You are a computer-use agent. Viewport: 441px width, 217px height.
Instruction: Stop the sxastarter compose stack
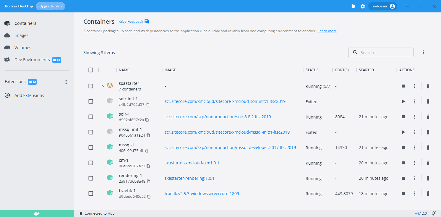403,86
